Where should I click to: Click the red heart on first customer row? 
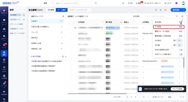[x=75, y=28]
